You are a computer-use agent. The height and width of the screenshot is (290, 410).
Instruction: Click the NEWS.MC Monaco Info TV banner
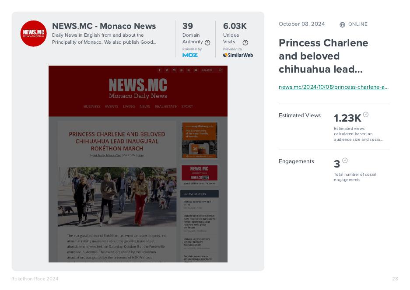point(200,173)
